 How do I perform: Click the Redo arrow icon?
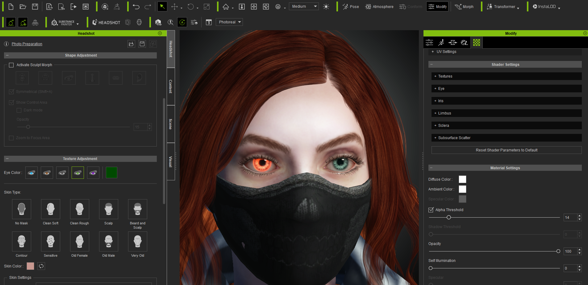click(148, 6)
